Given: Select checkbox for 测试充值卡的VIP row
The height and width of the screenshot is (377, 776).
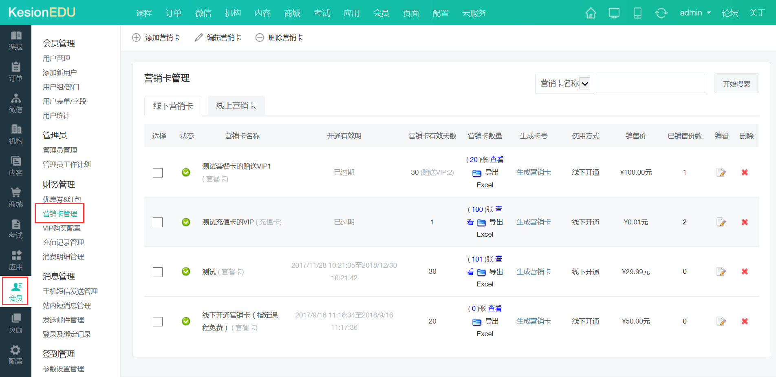Looking at the screenshot, I should pos(158,222).
